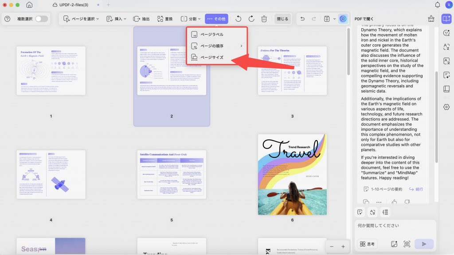Screen dimensions: 454x255
Task: Expand the ページを選択 dropdown
Action: [x=82, y=19]
